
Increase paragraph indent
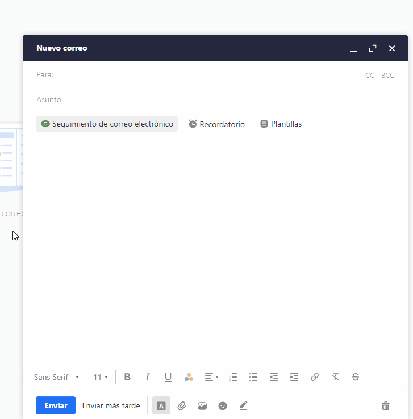294,377
